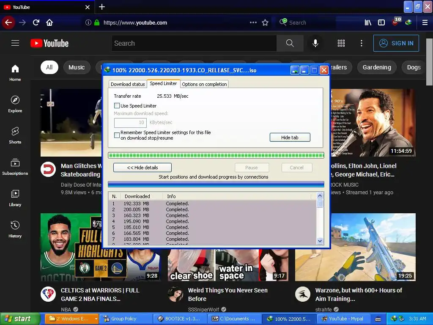Screen dimensions: 433x325
Task: Click the SIGN IN button
Action: point(396,43)
